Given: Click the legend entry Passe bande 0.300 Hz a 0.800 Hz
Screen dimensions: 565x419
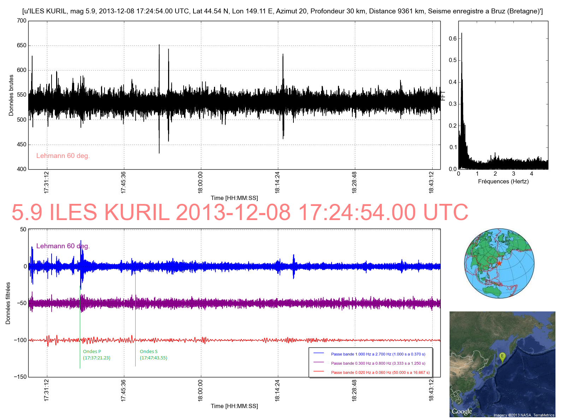Looking at the screenshot, I should coord(378,363).
